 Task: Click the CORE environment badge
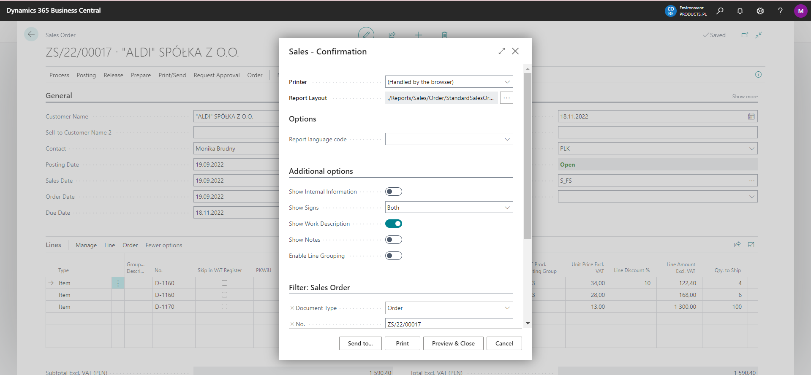(x=670, y=11)
